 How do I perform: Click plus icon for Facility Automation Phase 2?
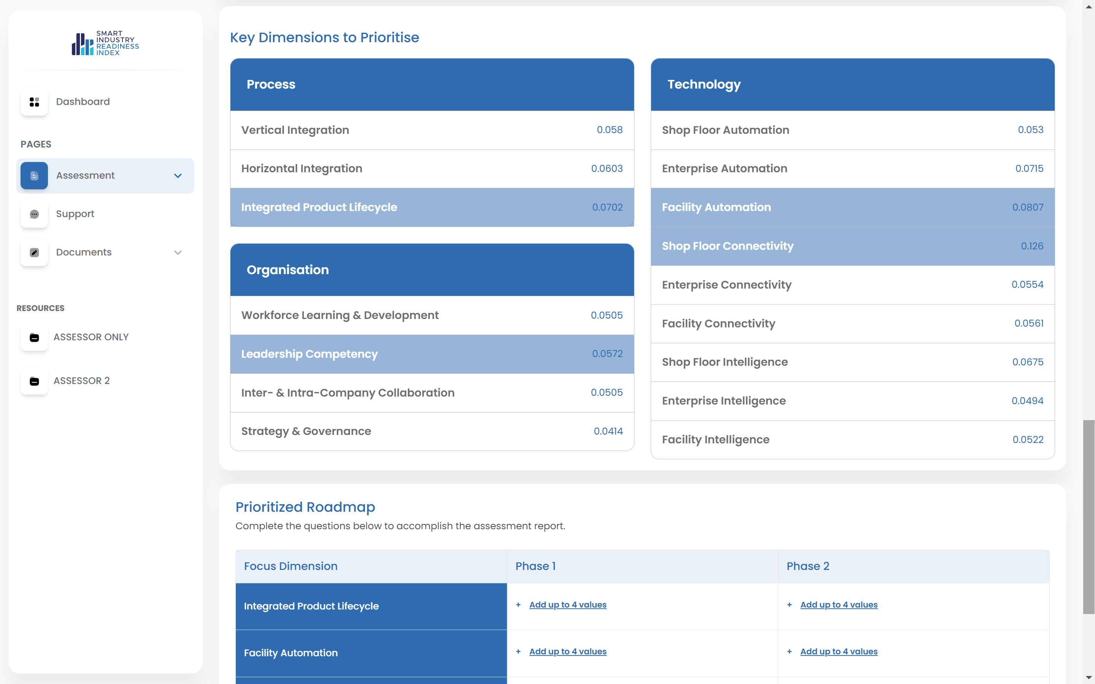789,651
